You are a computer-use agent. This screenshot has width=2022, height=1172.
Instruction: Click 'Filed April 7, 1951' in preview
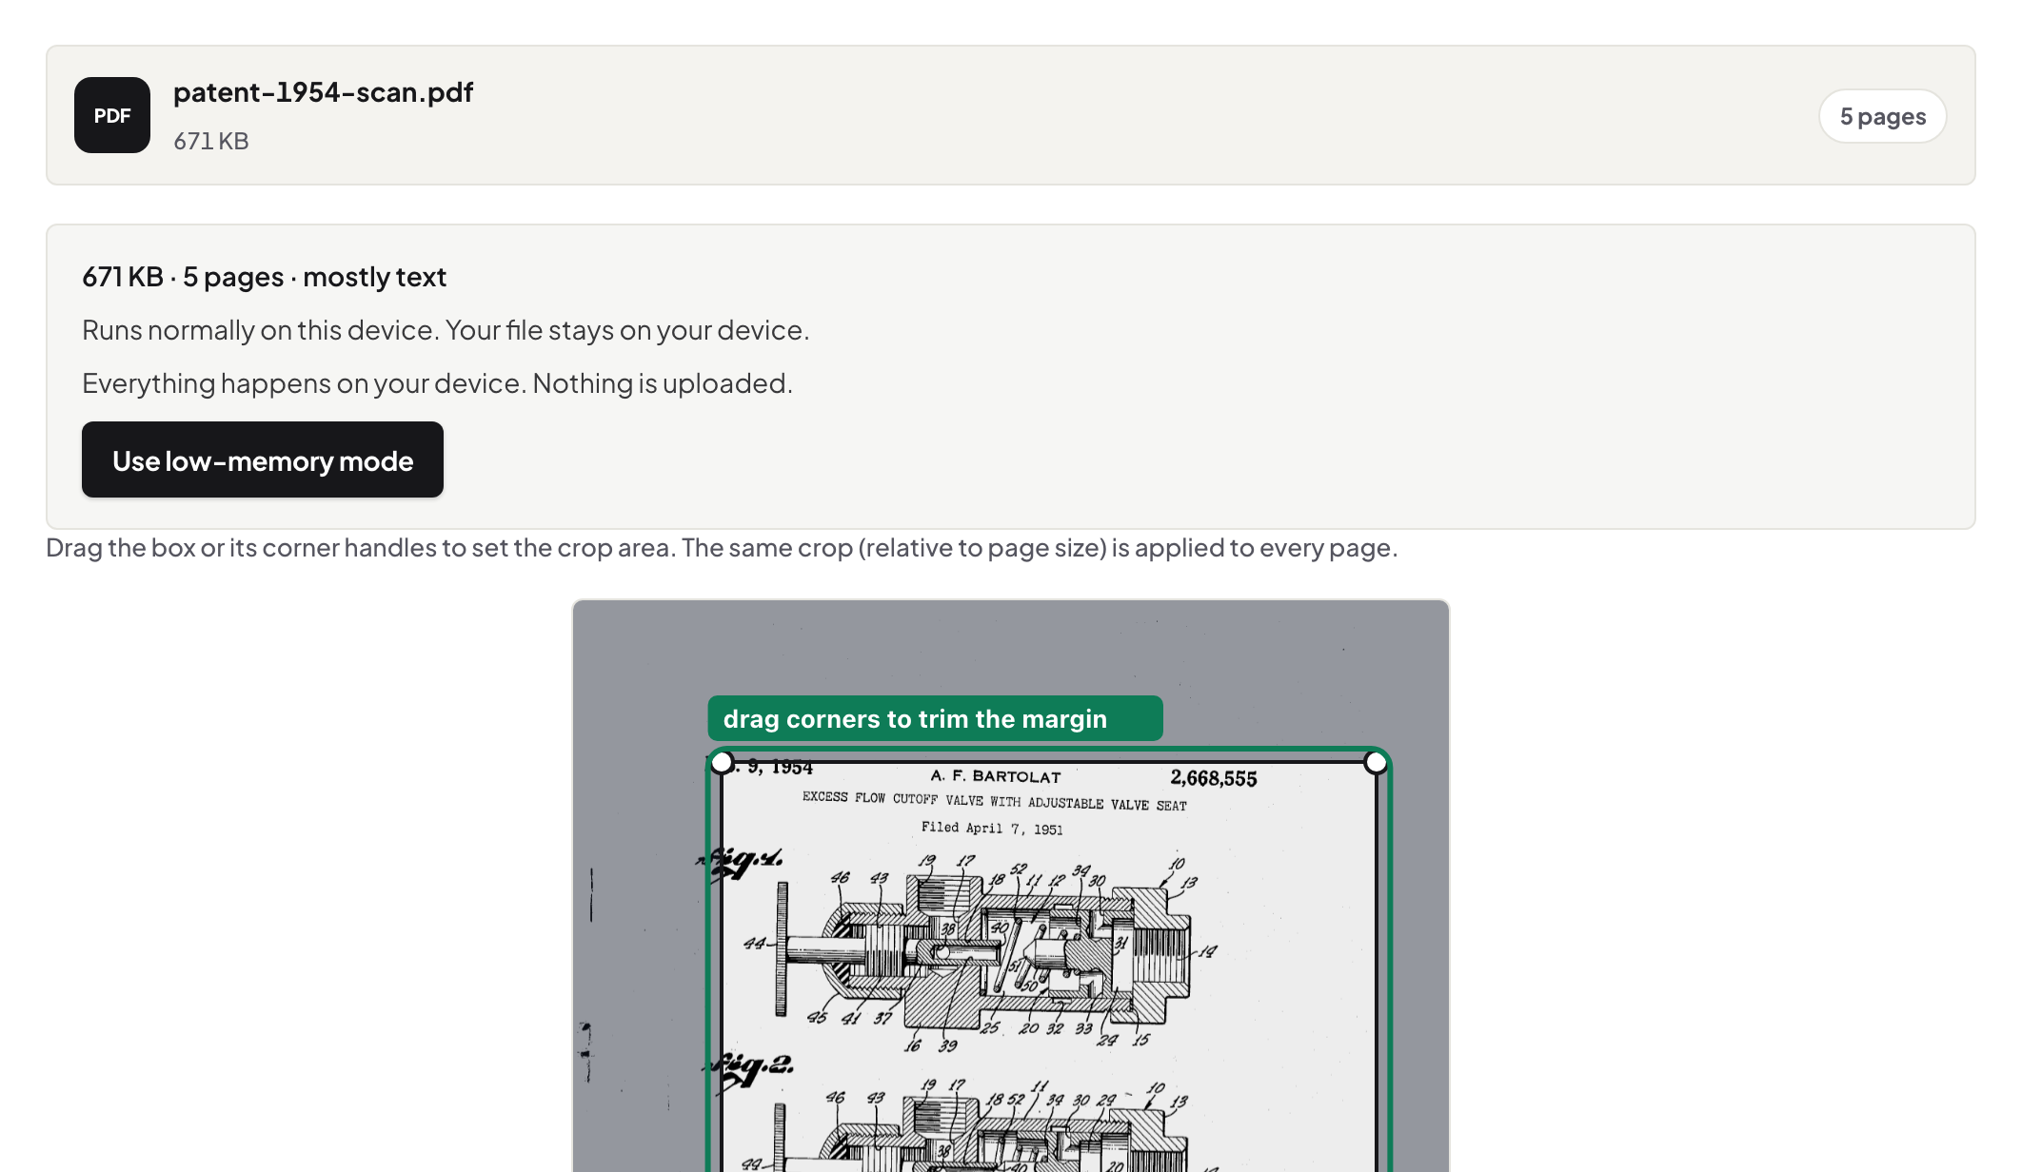pyautogui.click(x=992, y=828)
